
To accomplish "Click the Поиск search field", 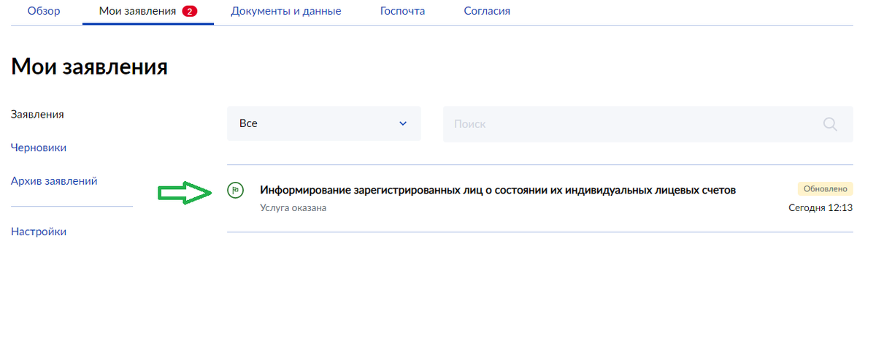I will click(x=648, y=124).
